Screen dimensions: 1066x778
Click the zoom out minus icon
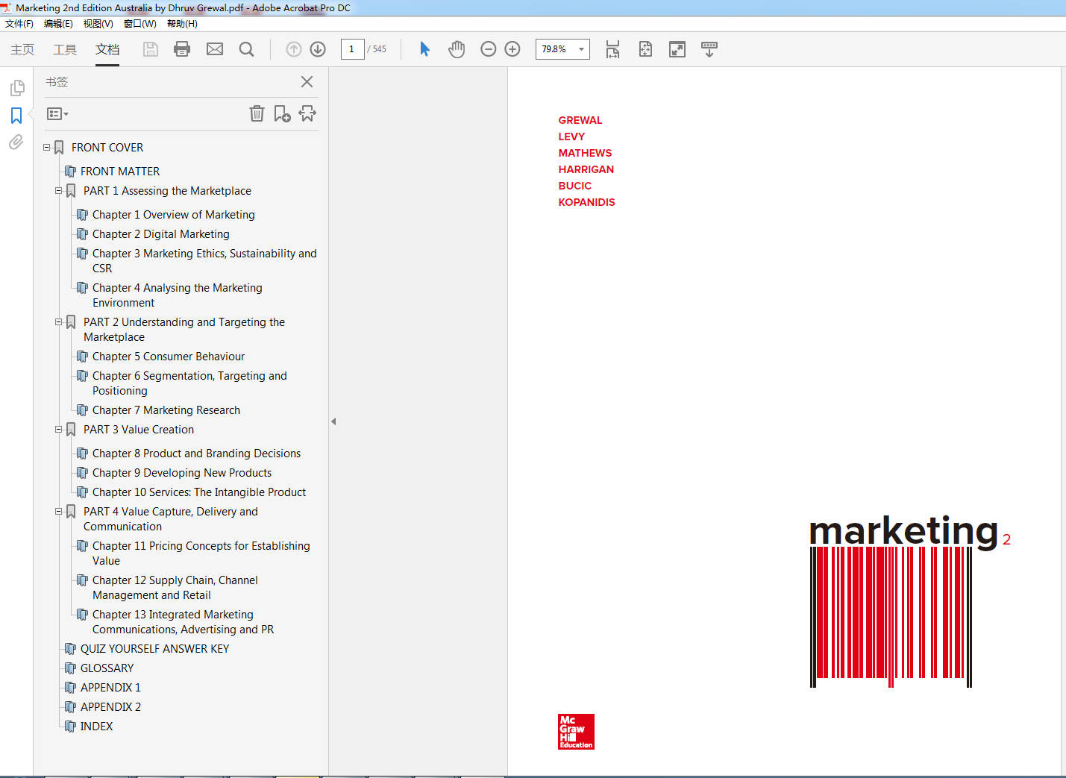click(x=489, y=49)
